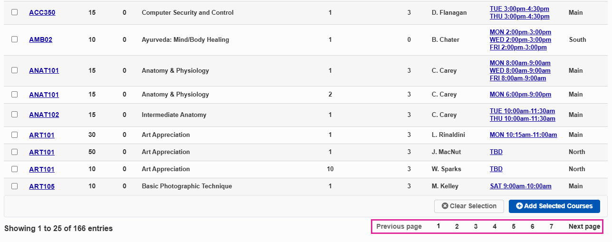612x242 pixels.
Task: Click the WED 2:00pm-3:00pm schedule link
Action: click(x=520, y=40)
